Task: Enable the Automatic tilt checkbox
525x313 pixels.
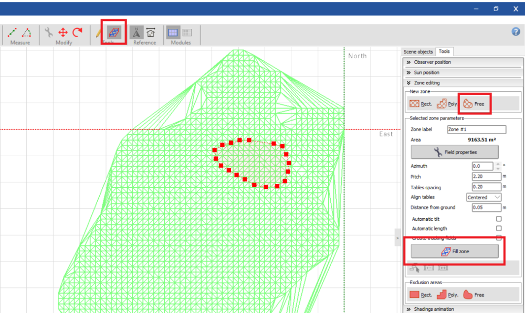Action: pyautogui.click(x=499, y=219)
